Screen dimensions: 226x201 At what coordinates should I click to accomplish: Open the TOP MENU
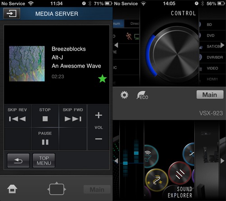click(x=44, y=161)
